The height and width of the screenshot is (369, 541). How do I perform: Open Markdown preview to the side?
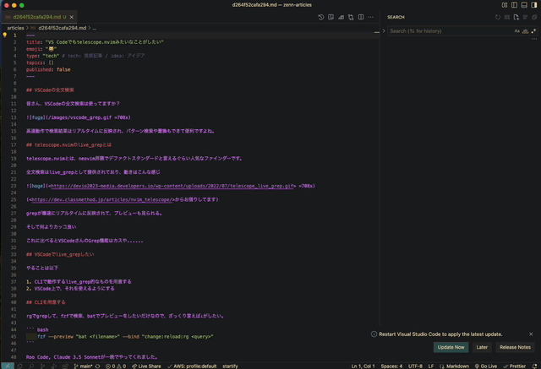pos(331,17)
